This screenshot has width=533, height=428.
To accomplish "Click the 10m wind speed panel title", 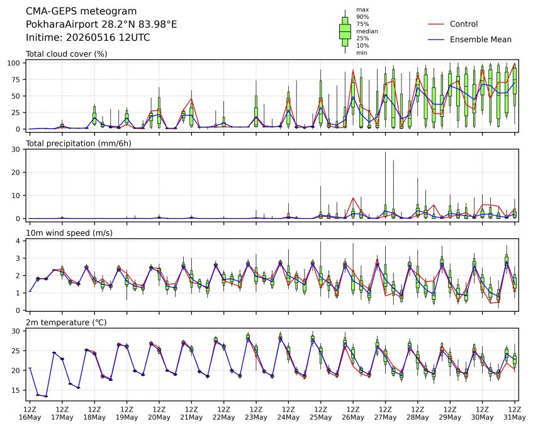I will 69,233.
